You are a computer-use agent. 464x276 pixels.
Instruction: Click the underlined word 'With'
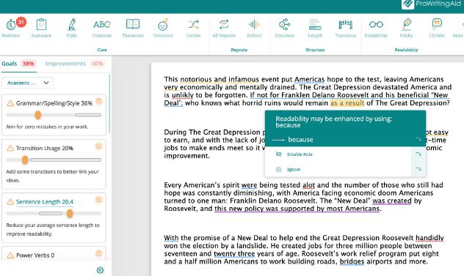coord(171,238)
